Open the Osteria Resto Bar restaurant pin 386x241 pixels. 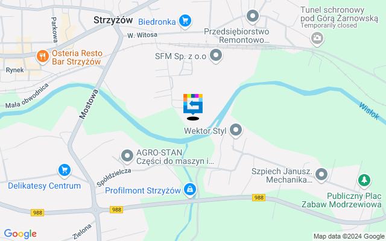click(x=43, y=57)
